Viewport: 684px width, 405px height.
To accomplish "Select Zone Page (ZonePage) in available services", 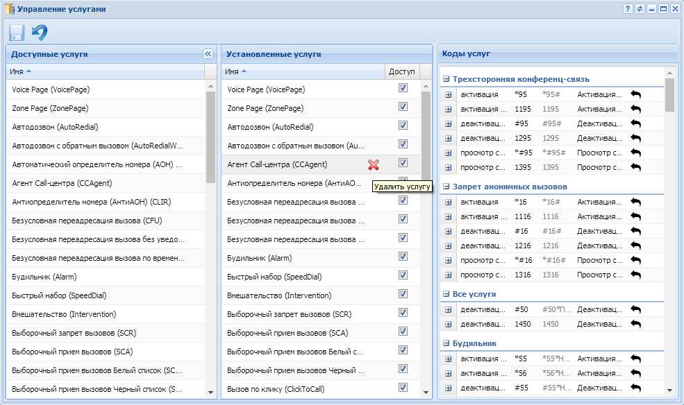I will pos(50,108).
